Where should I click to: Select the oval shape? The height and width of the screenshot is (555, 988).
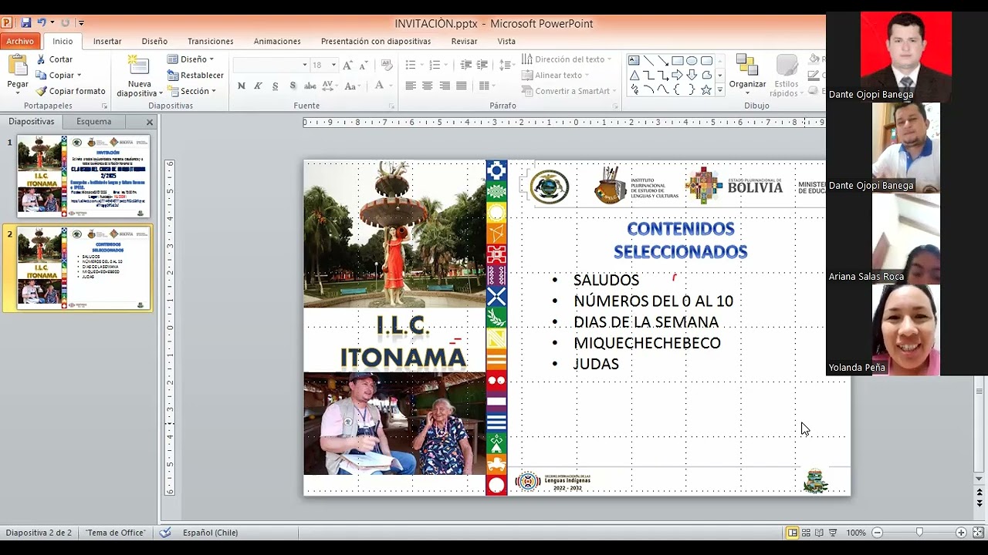tap(692, 61)
